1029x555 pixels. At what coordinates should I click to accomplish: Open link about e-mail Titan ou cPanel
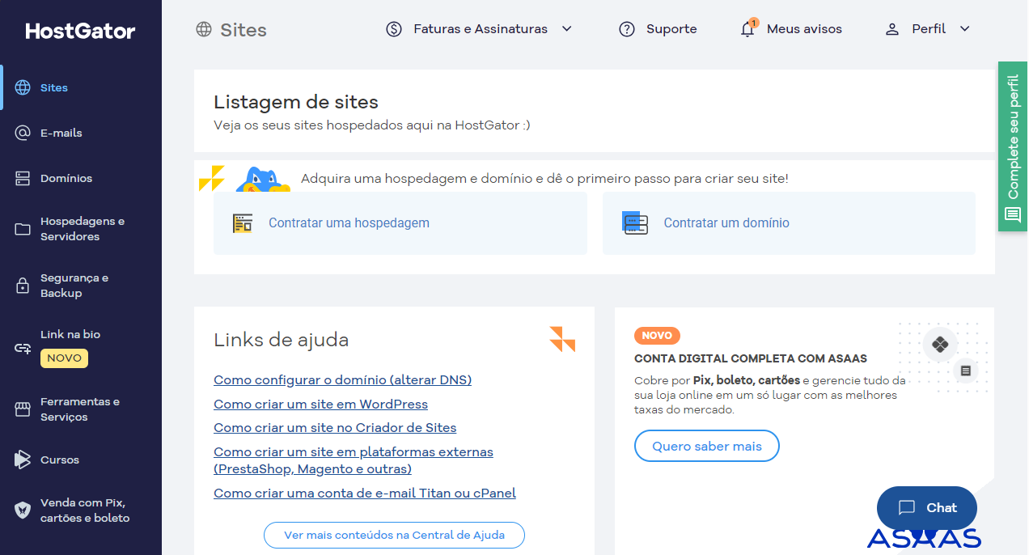click(365, 494)
